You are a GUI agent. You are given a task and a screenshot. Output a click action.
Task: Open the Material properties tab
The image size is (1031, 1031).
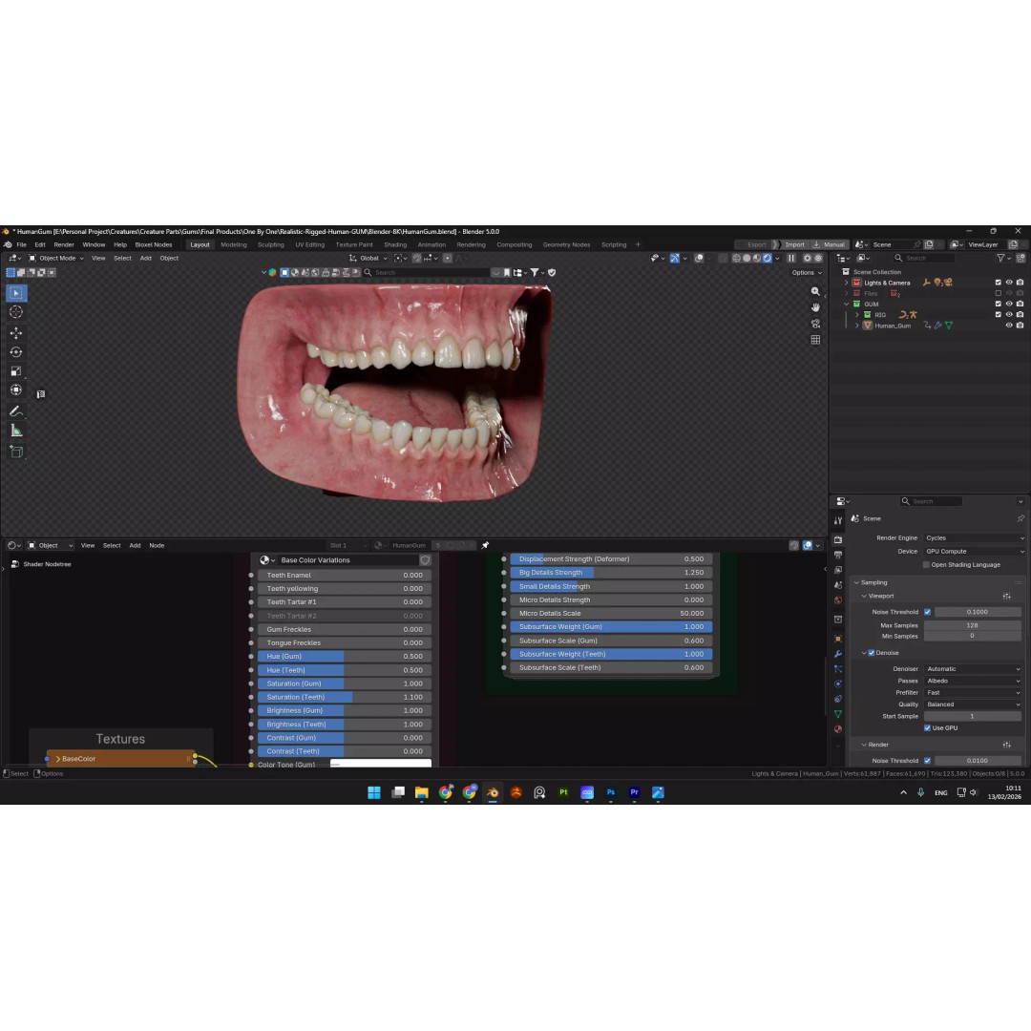pyautogui.click(x=838, y=729)
